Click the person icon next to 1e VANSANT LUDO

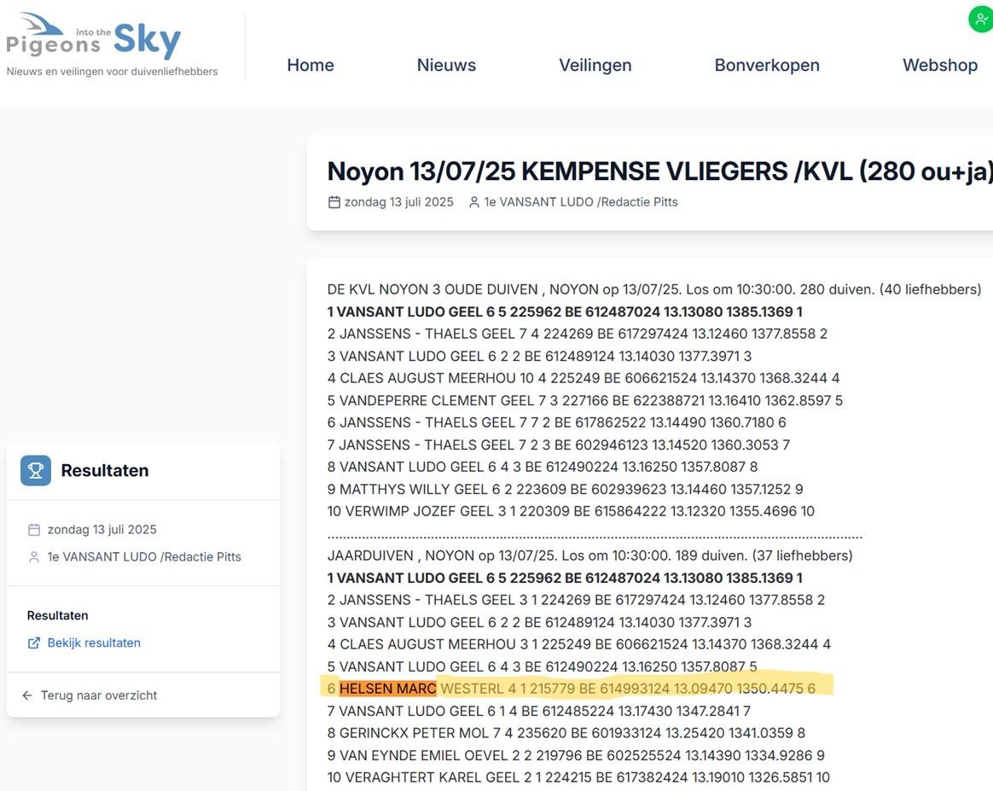tap(473, 201)
